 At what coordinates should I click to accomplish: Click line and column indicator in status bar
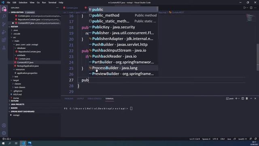click(x=195, y=139)
